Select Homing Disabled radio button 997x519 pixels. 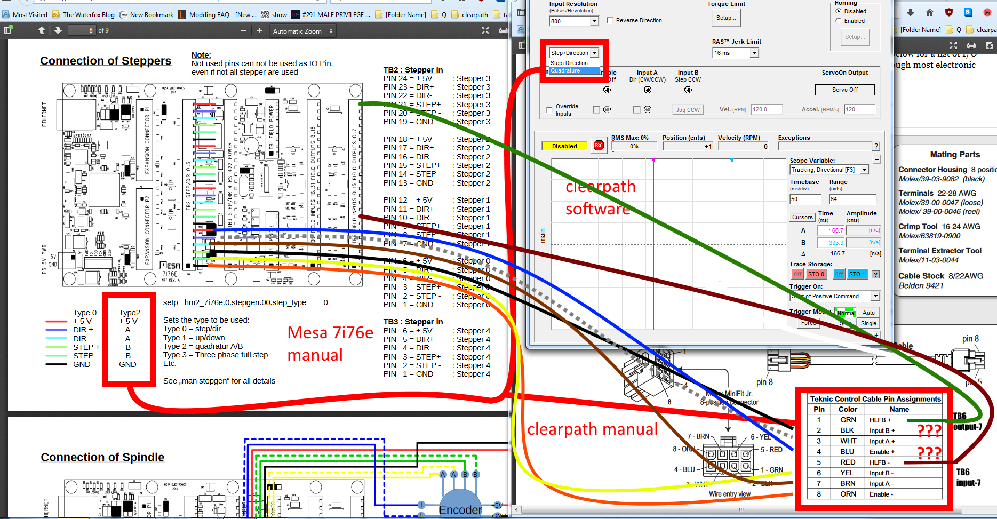tap(839, 11)
